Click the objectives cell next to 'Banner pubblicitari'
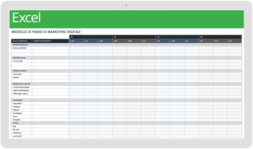 click(51, 48)
